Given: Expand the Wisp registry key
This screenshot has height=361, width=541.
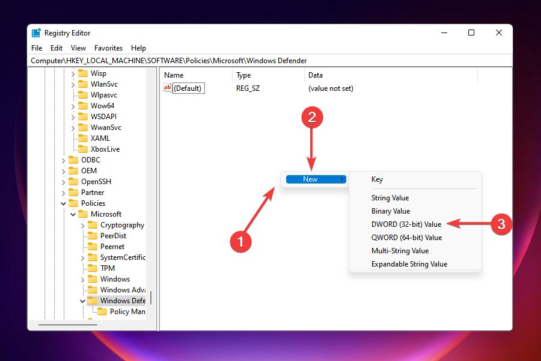Looking at the screenshot, I should (x=73, y=73).
